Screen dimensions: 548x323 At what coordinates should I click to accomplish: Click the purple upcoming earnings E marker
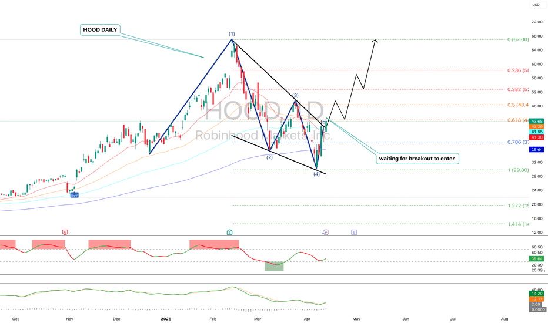[354, 232]
